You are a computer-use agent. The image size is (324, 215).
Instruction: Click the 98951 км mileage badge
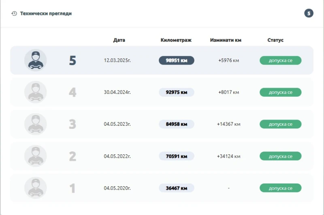coord(176,60)
